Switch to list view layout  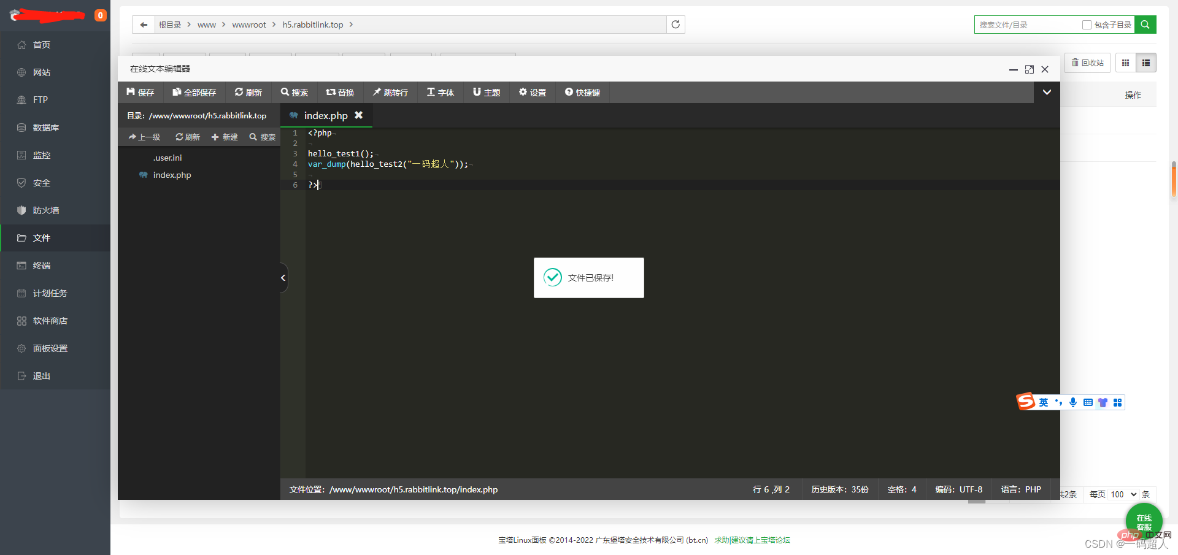pyautogui.click(x=1145, y=63)
